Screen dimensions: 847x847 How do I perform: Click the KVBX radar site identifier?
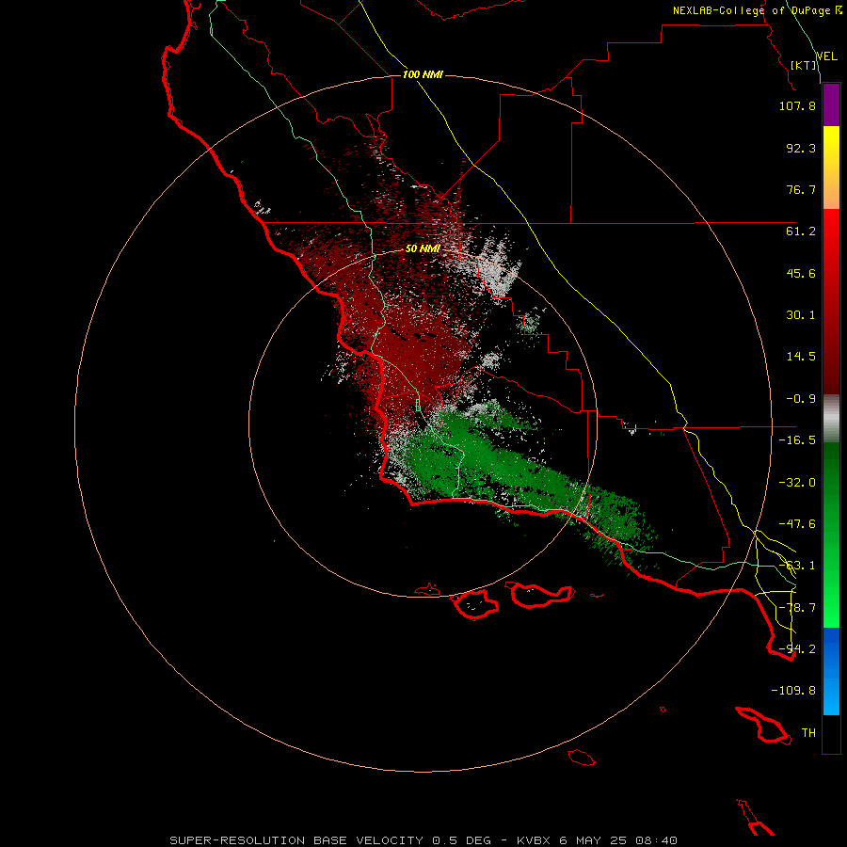coord(534,840)
